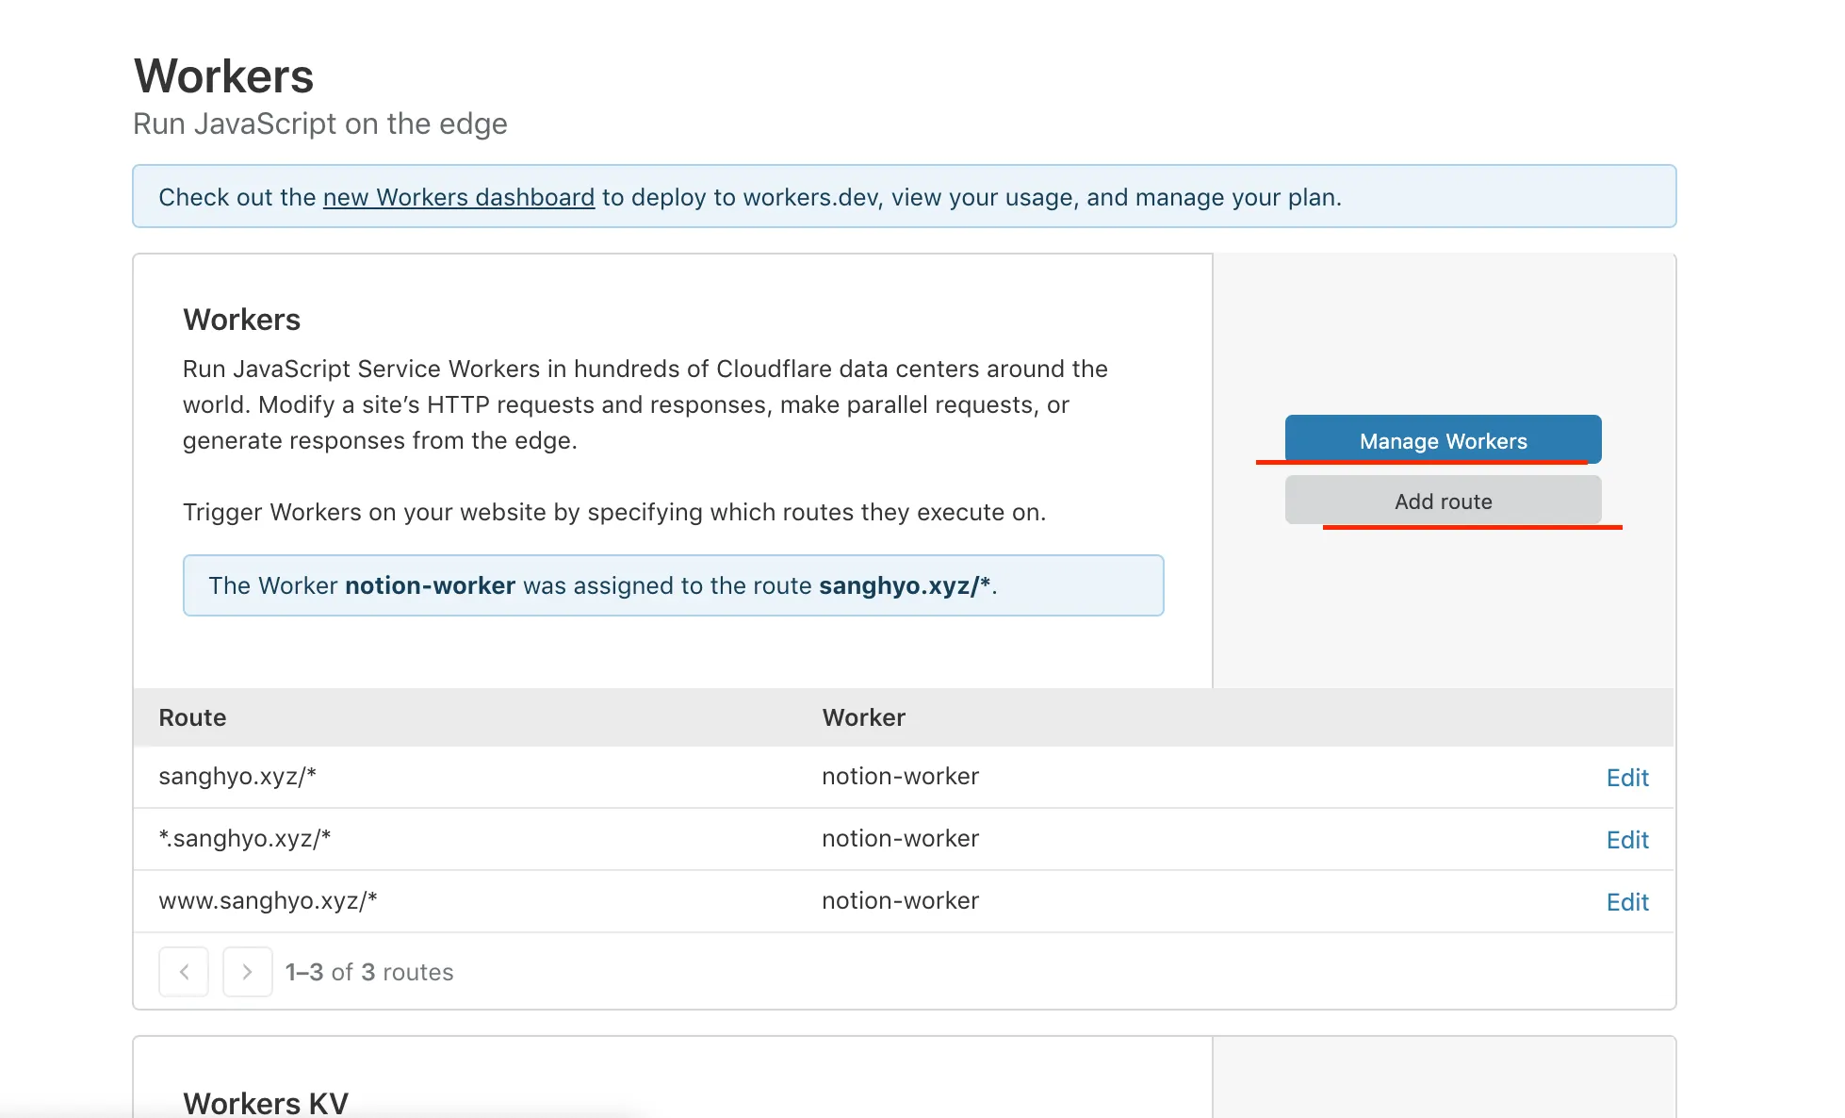Click the previous page arrow icon

[x=184, y=972]
